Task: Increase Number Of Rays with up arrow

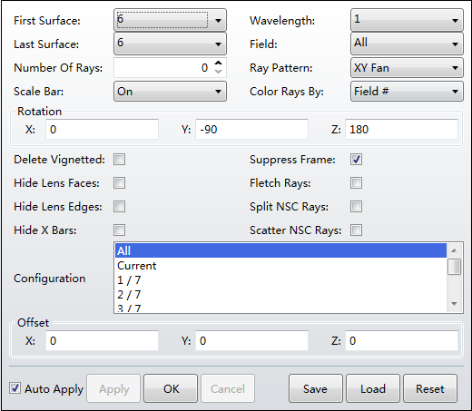Action: [x=218, y=64]
